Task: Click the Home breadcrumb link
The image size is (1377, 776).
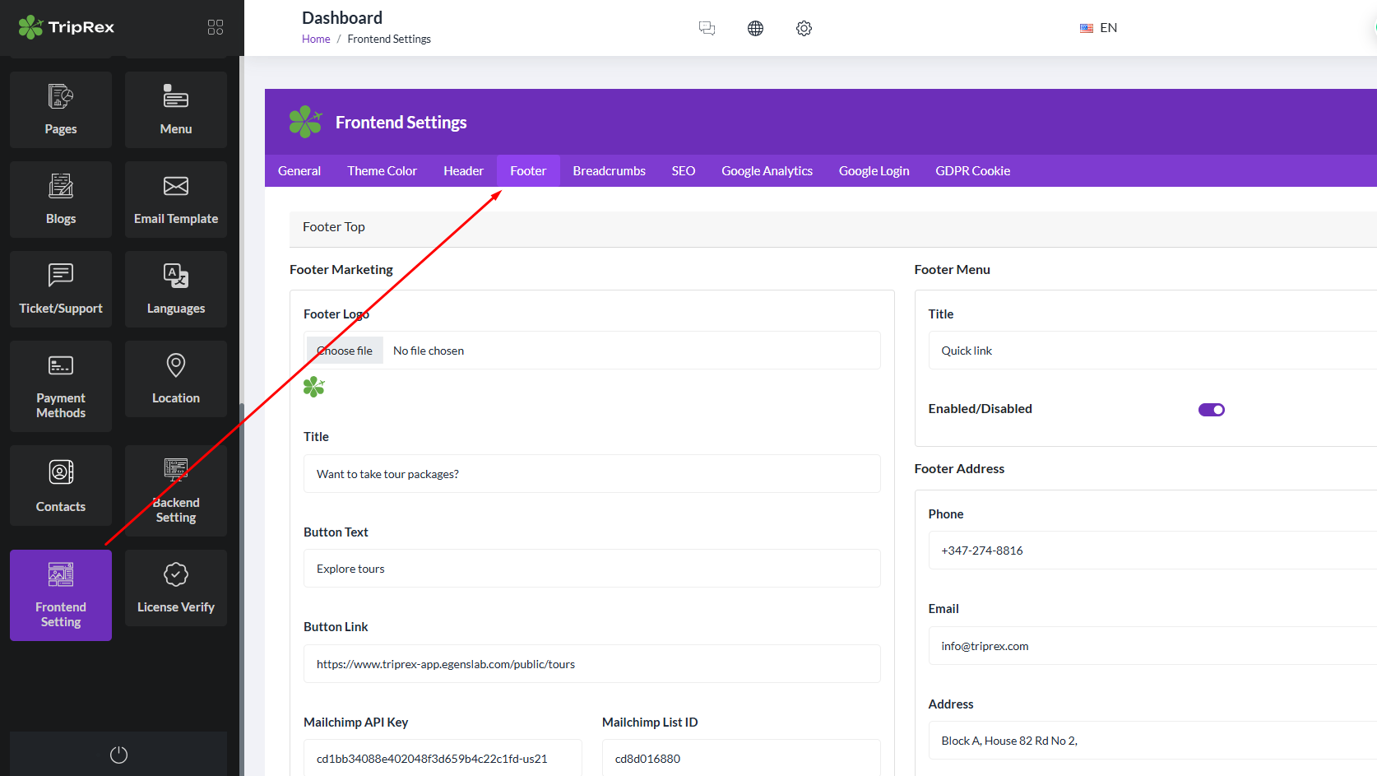Action: pyautogui.click(x=316, y=39)
